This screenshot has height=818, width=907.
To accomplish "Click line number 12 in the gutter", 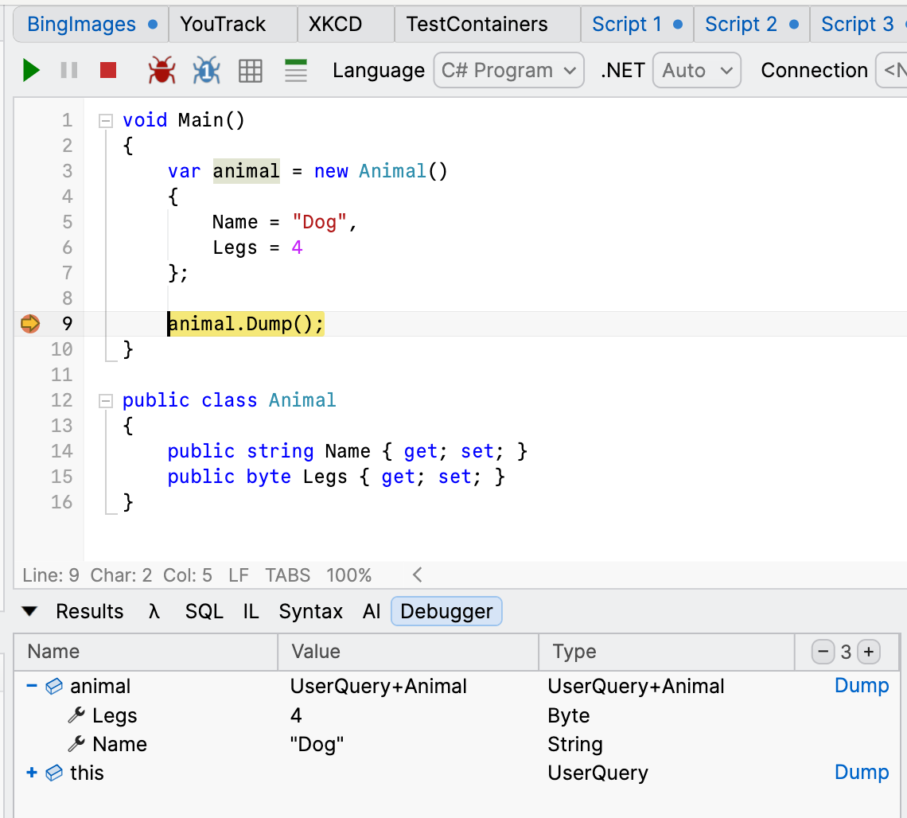I will (62, 400).
